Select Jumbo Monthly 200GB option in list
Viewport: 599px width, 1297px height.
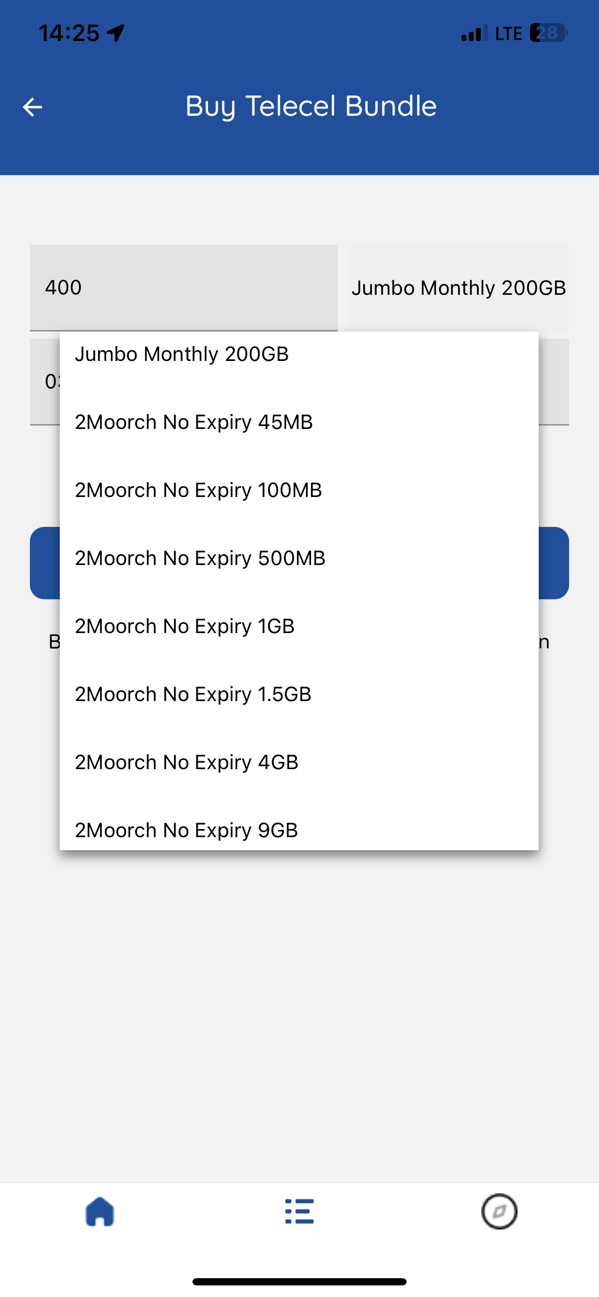299,355
